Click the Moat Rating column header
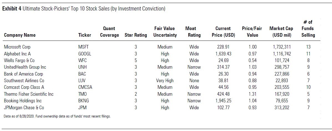Screen dimensions: 332x131 tap(191, 32)
